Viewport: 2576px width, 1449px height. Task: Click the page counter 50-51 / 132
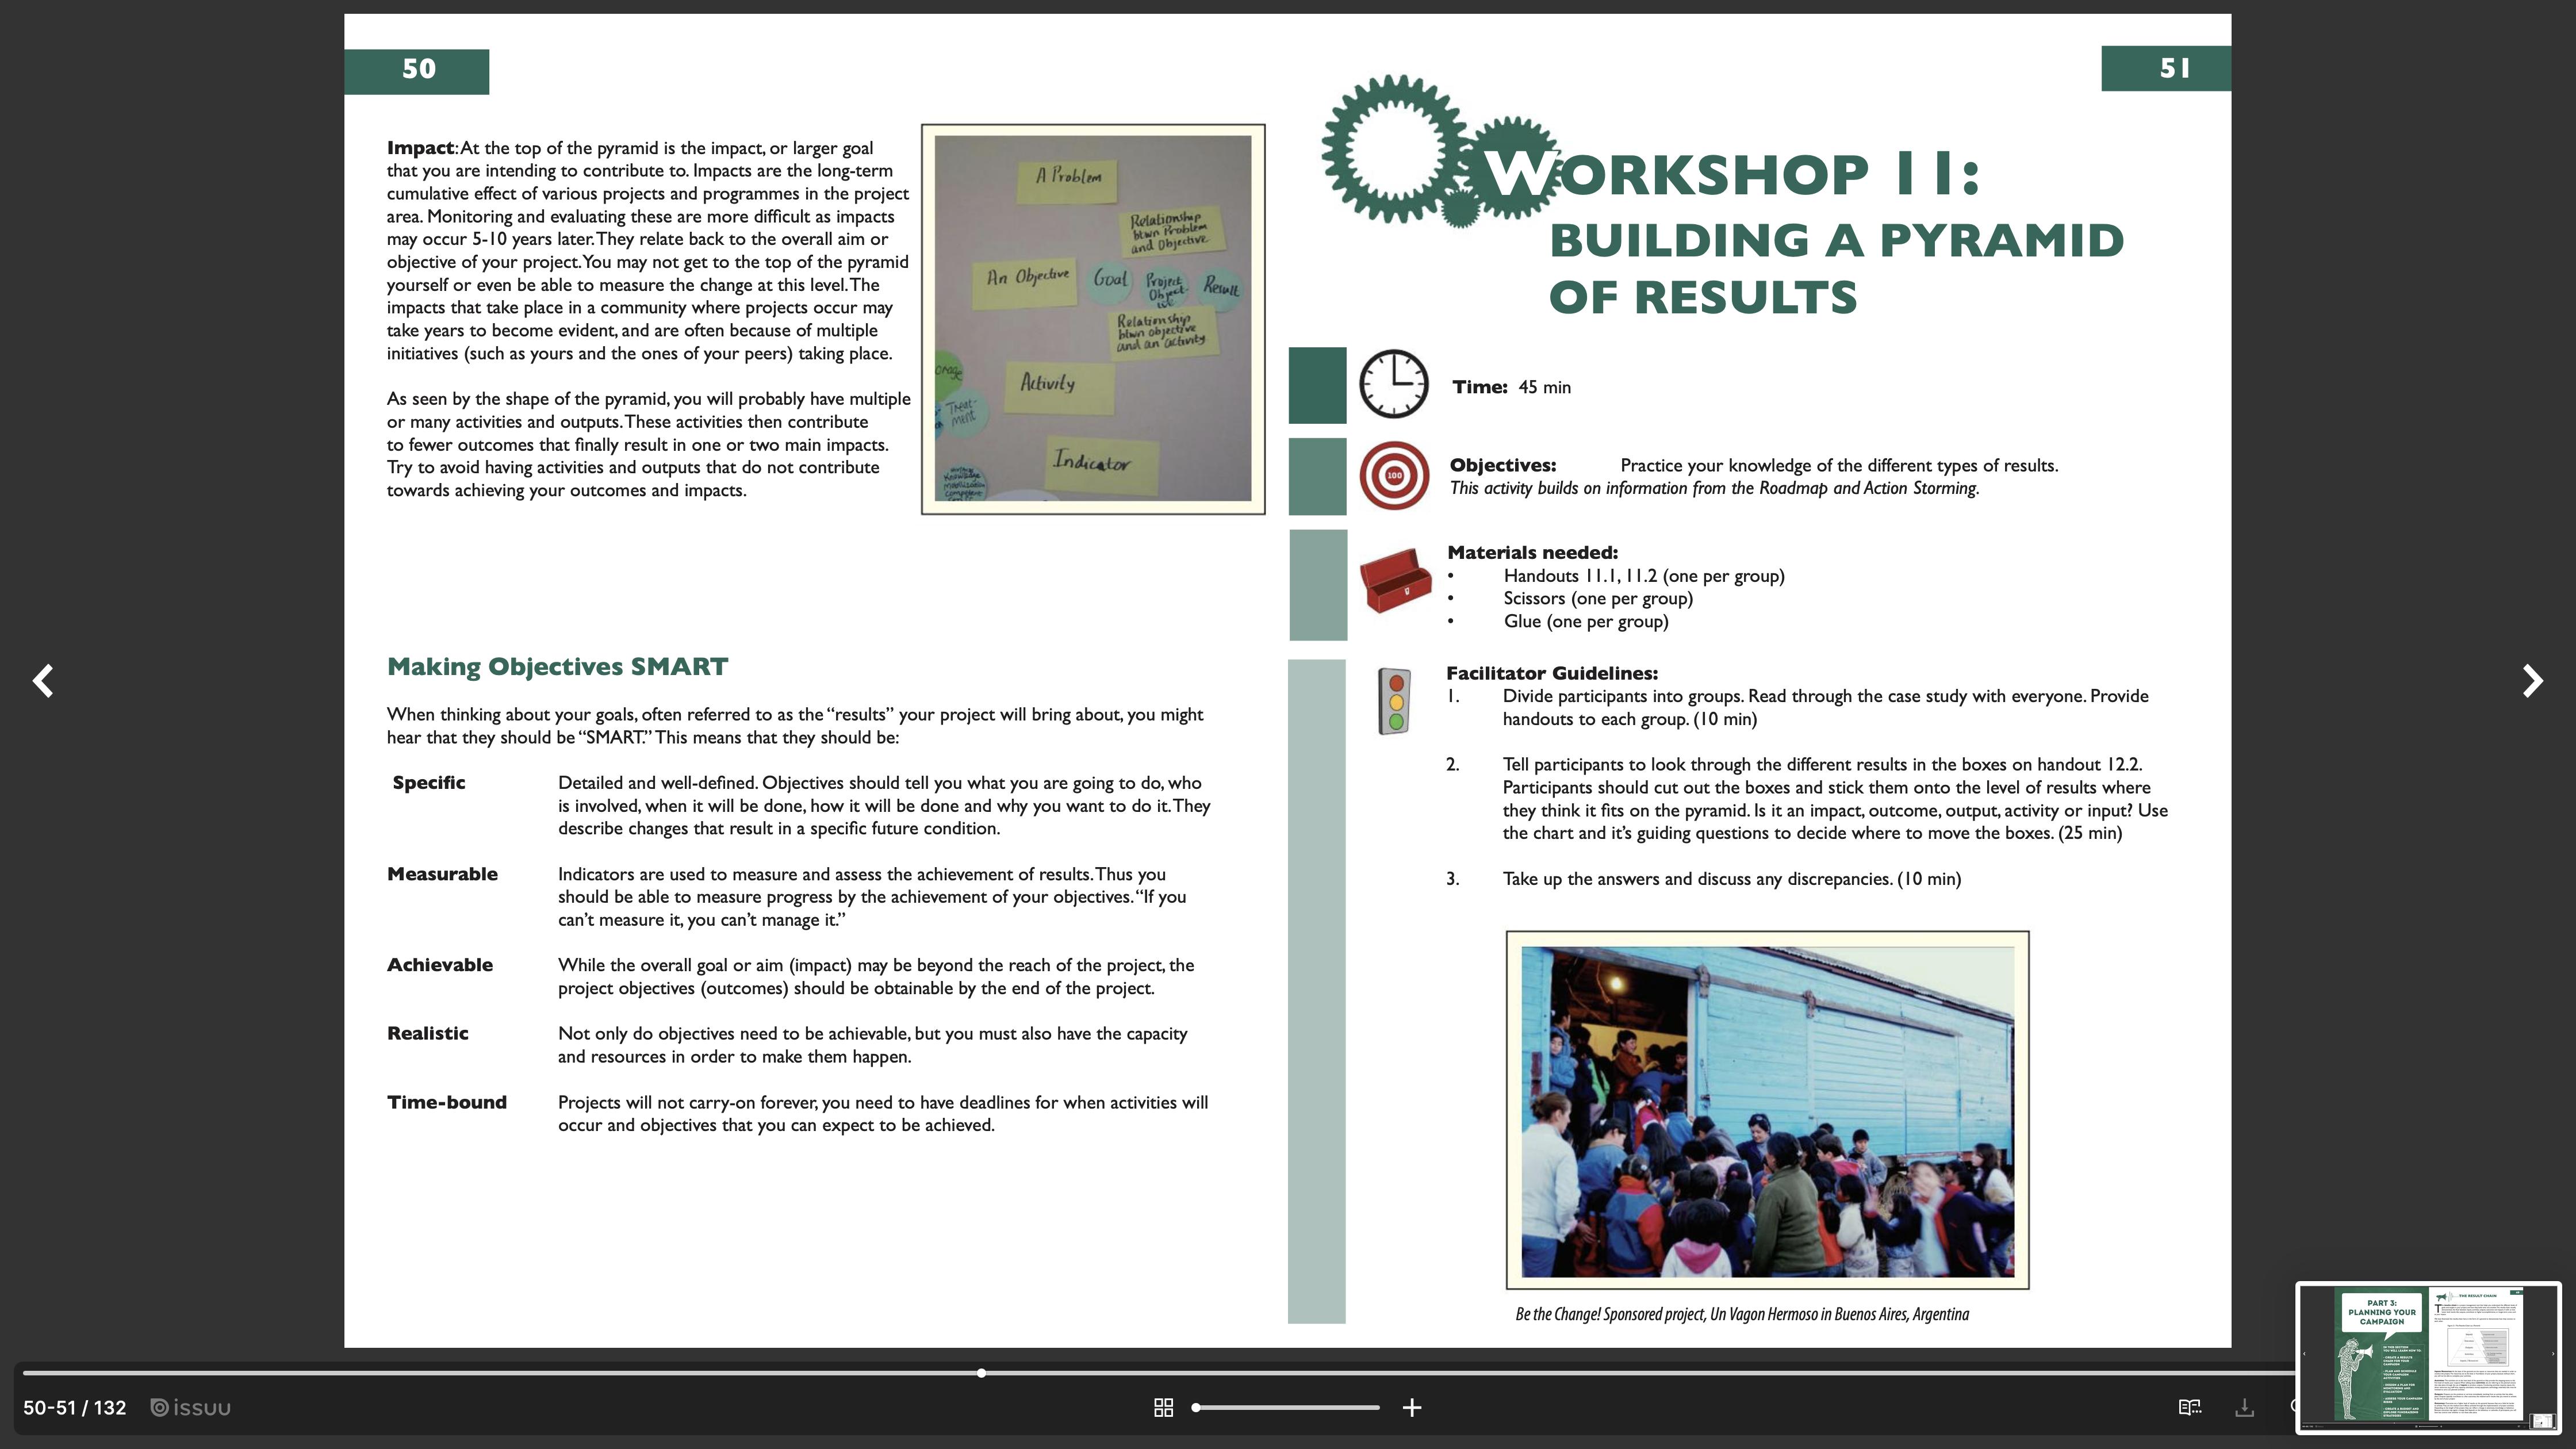pos(75,1407)
